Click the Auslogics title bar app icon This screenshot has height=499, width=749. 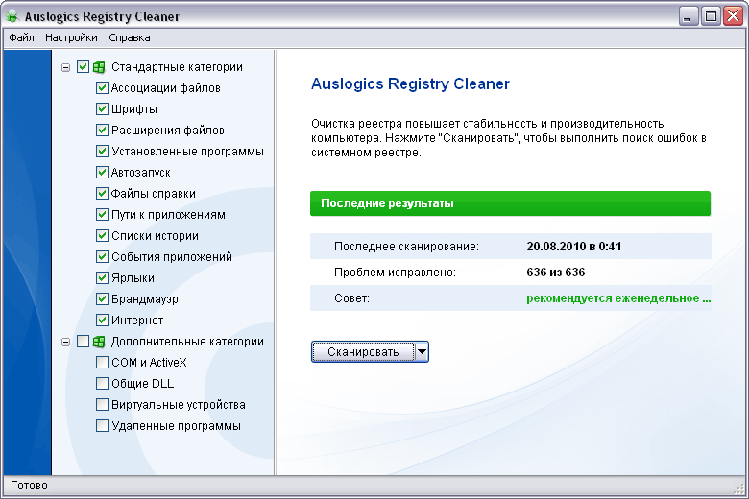12,16
